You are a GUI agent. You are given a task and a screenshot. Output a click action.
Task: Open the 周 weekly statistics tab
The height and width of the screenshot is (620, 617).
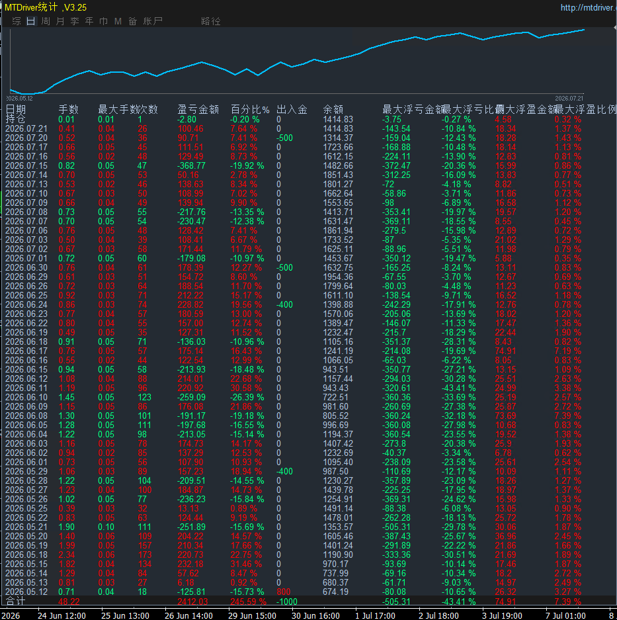[x=46, y=21]
